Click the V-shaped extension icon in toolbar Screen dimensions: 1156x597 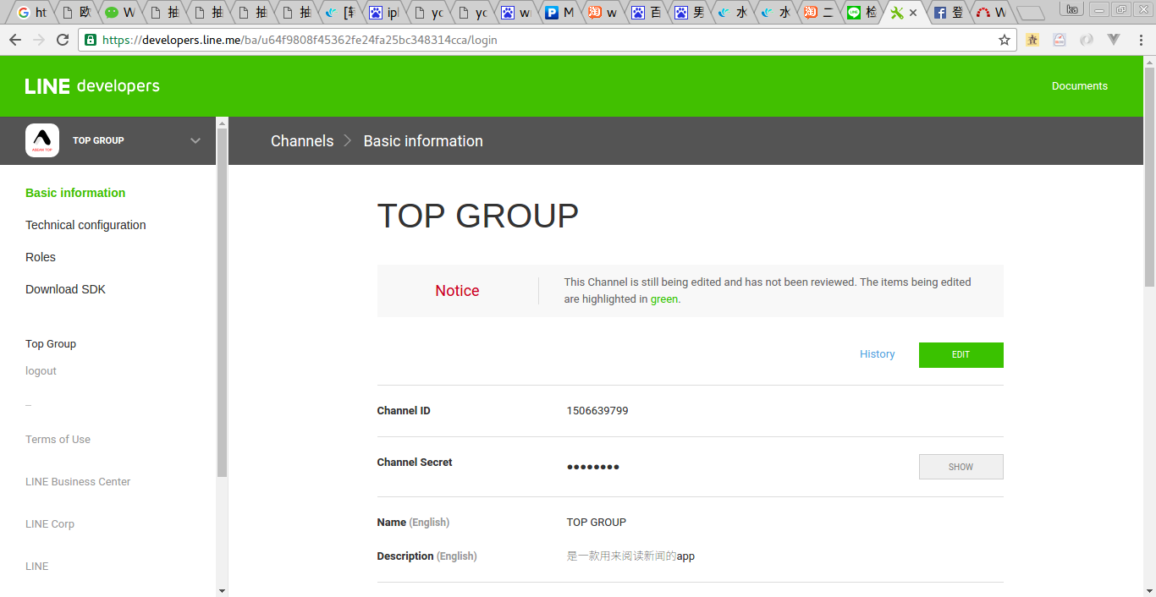tap(1114, 40)
